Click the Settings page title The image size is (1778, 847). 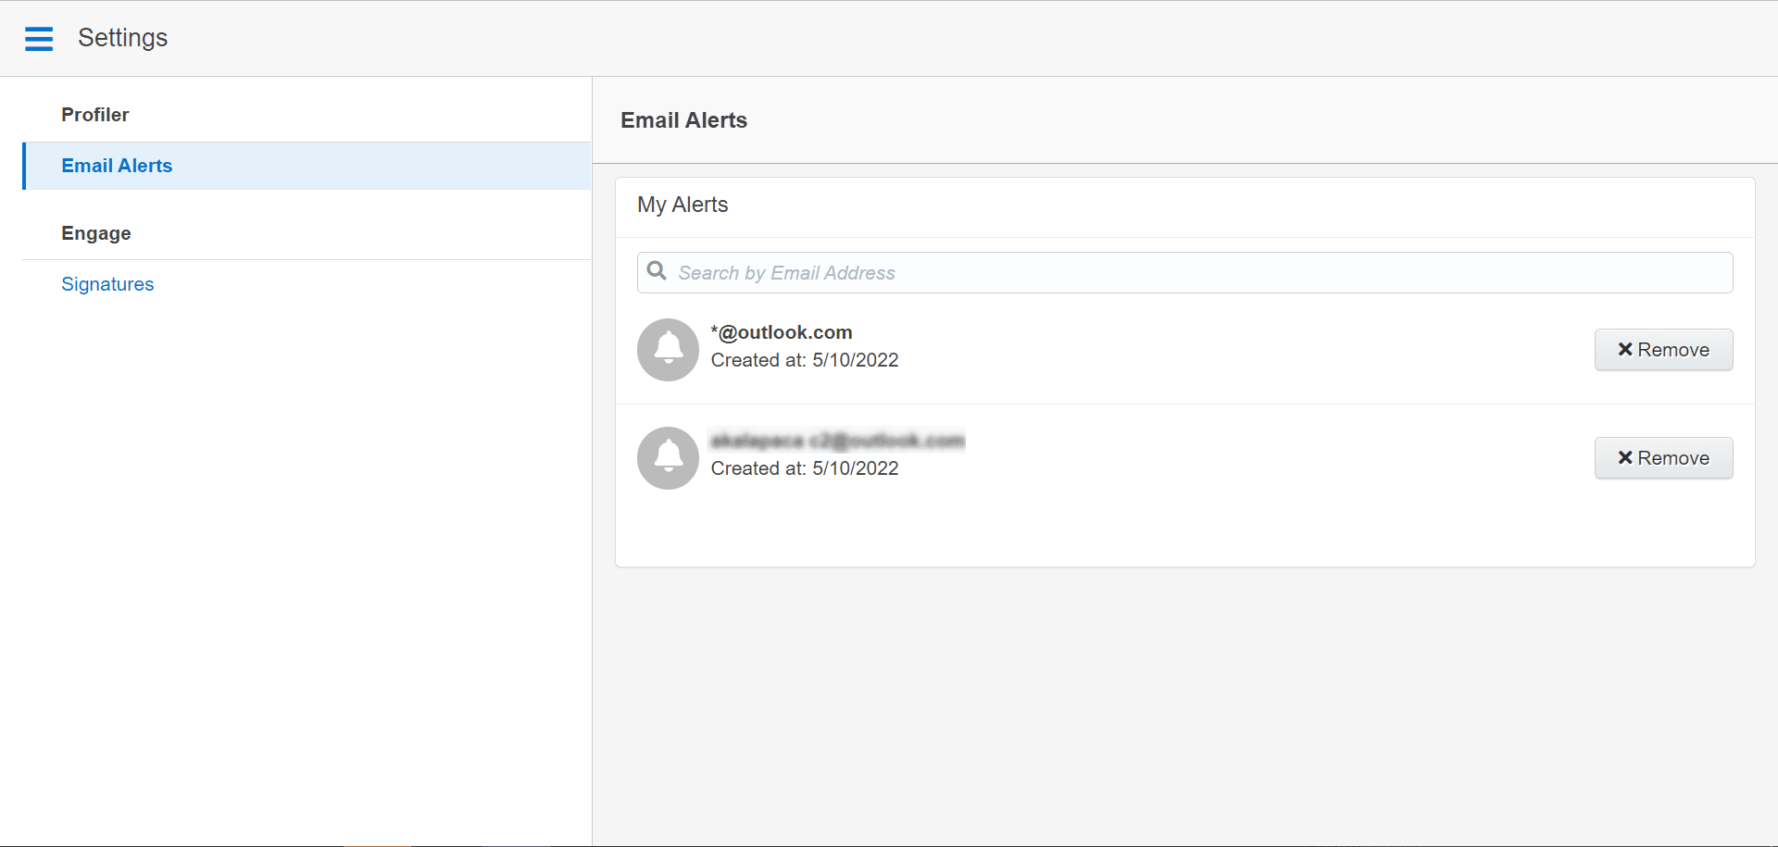point(122,38)
